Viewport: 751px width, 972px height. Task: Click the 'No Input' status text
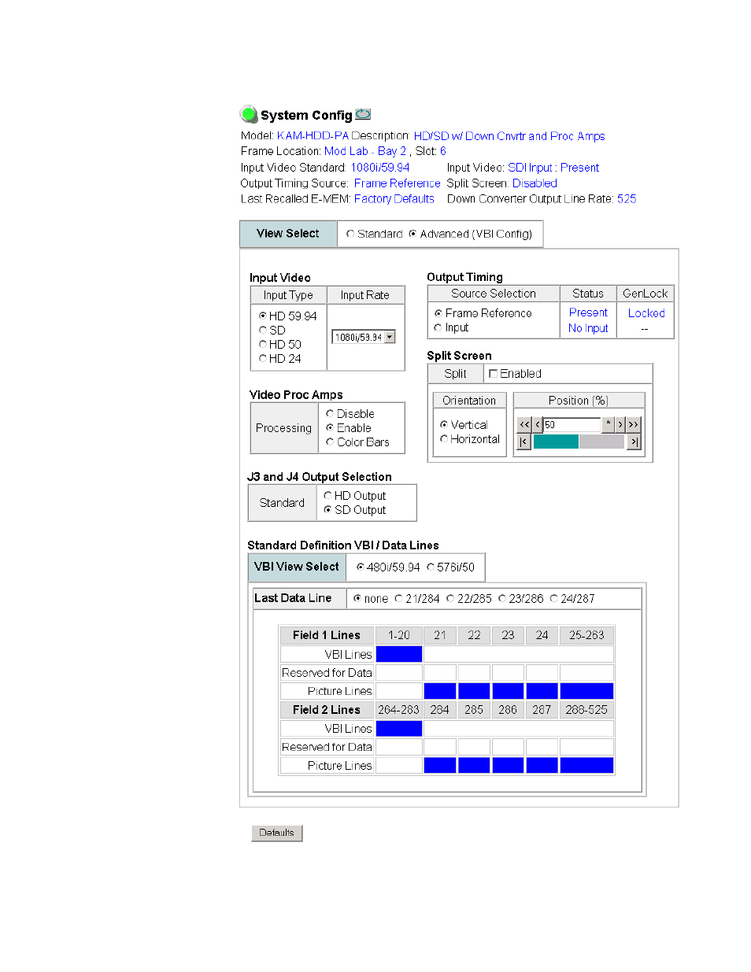click(588, 328)
